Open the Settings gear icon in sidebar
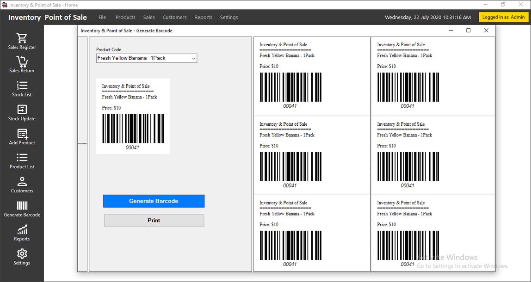The image size is (531, 282). pyautogui.click(x=22, y=254)
